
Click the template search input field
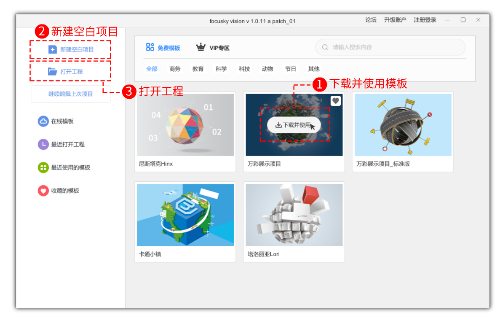pyautogui.click(x=394, y=47)
